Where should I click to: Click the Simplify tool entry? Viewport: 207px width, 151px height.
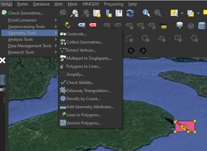pyautogui.click(x=90, y=74)
